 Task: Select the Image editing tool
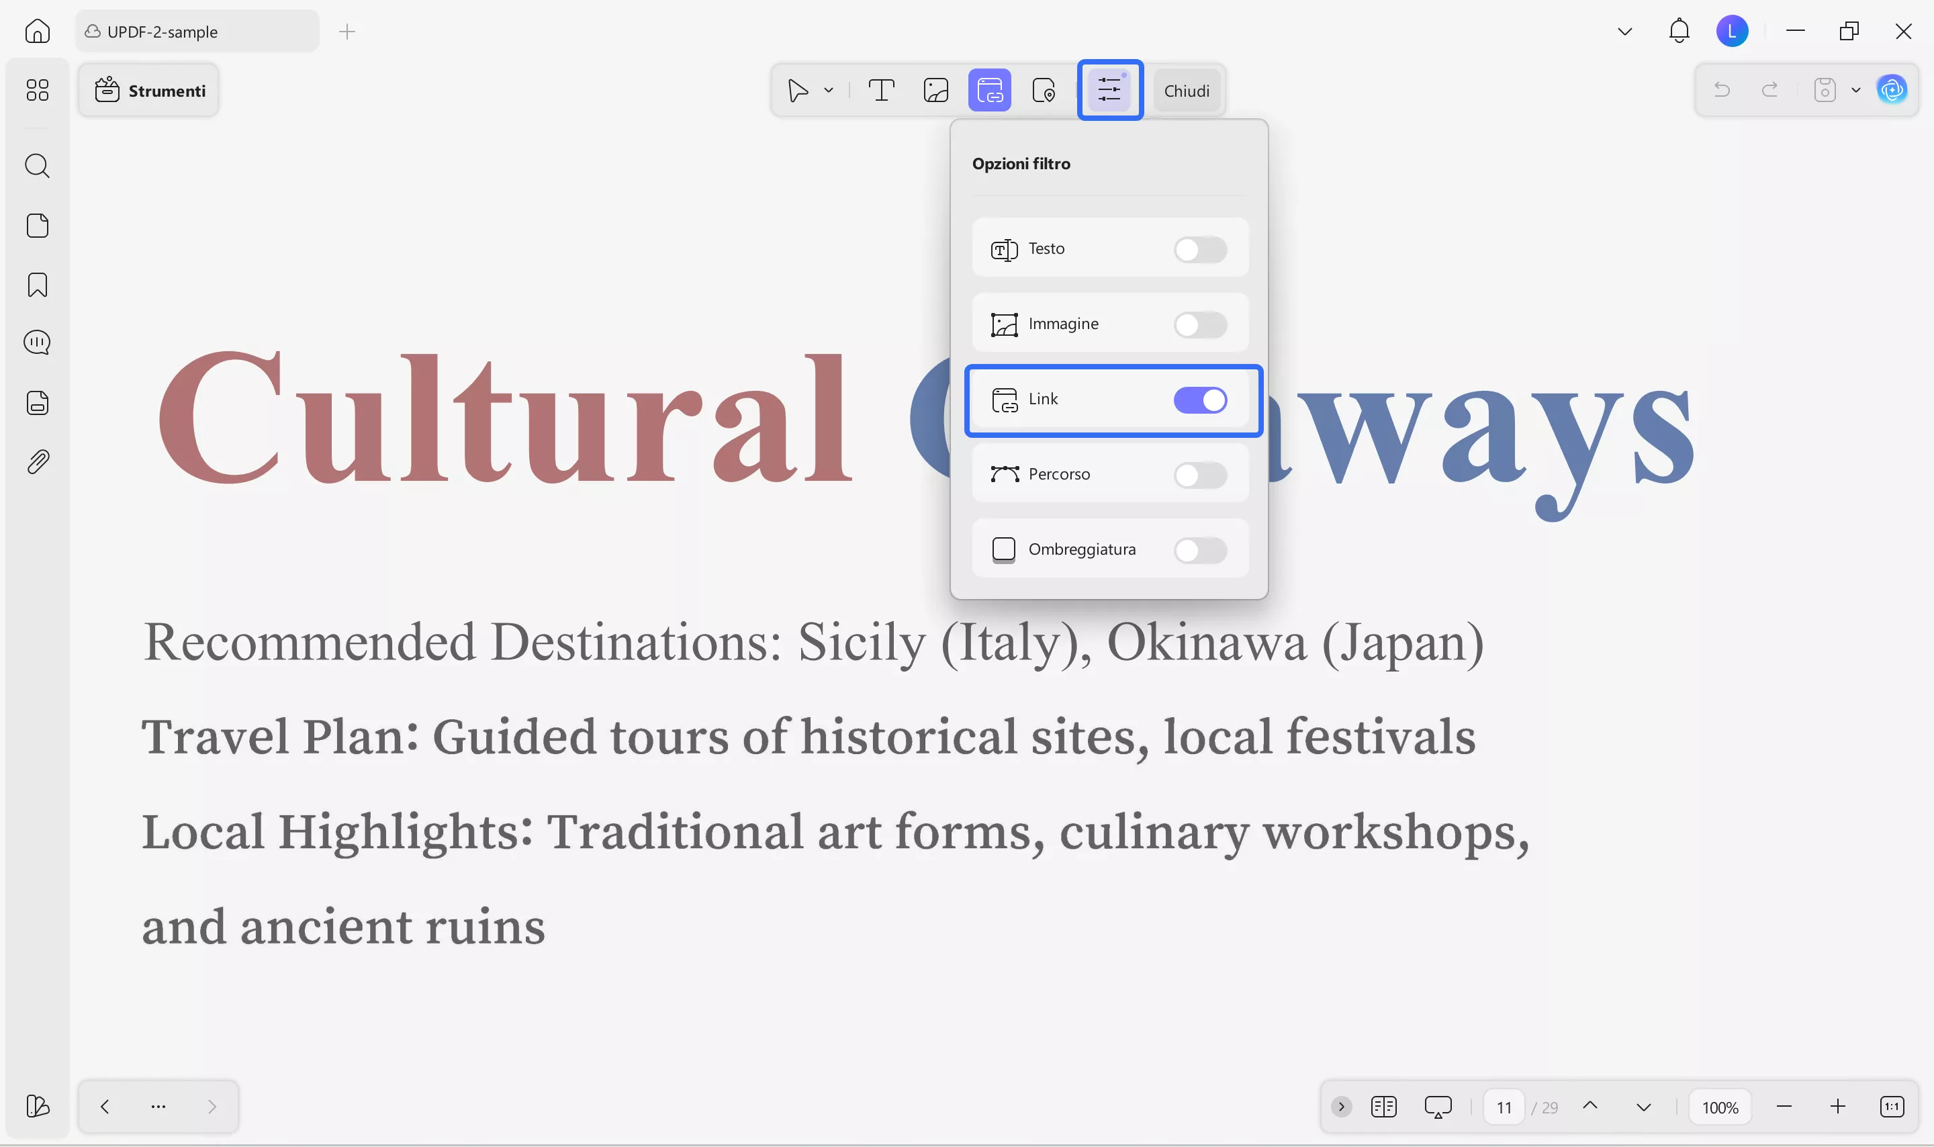pyautogui.click(x=935, y=90)
